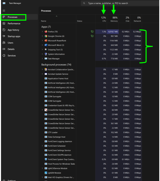Click the Snipping Tool process icon
Viewport: 160px width, 181px height.
[x=46, y=50]
